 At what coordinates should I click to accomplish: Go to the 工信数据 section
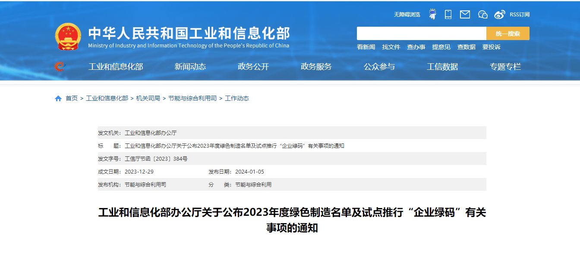pyautogui.click(x=442, y=67)
